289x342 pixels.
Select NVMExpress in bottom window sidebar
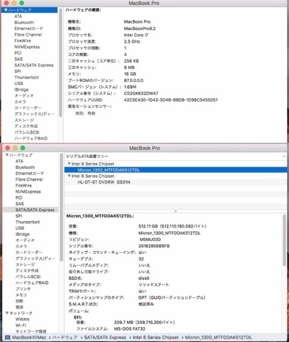(28, 192)
